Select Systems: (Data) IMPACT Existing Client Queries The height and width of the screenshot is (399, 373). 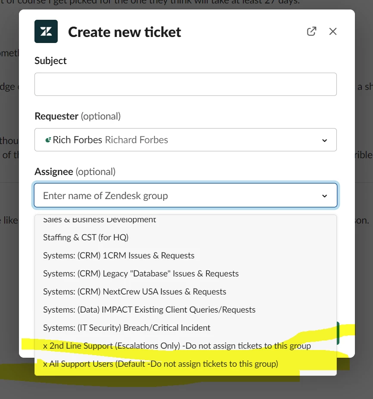(186, 310)
